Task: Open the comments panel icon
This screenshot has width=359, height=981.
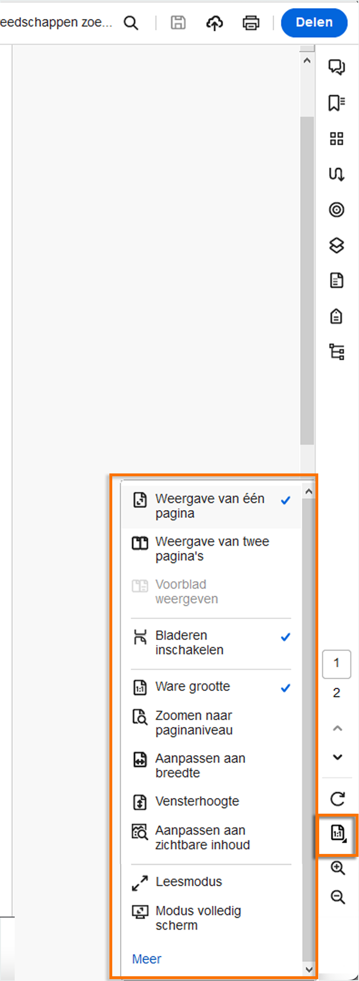Action: [x=336, y=67]
